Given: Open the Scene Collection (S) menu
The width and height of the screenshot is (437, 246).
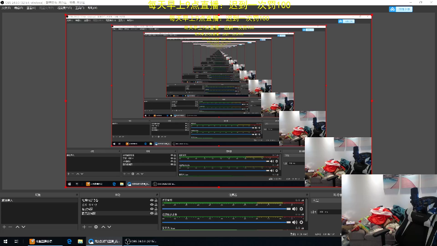Looking at the screenshot, I should point(64,8).
